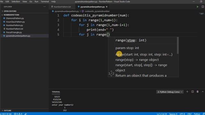Click Python icon beside DiamondPattern.py

click(4, 19)
